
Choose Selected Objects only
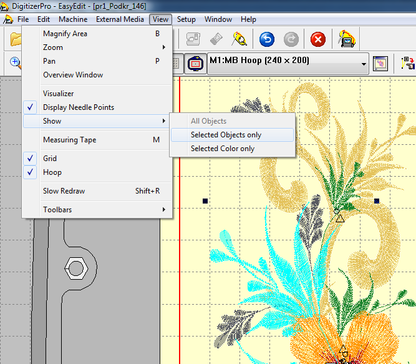click(226, 135)
